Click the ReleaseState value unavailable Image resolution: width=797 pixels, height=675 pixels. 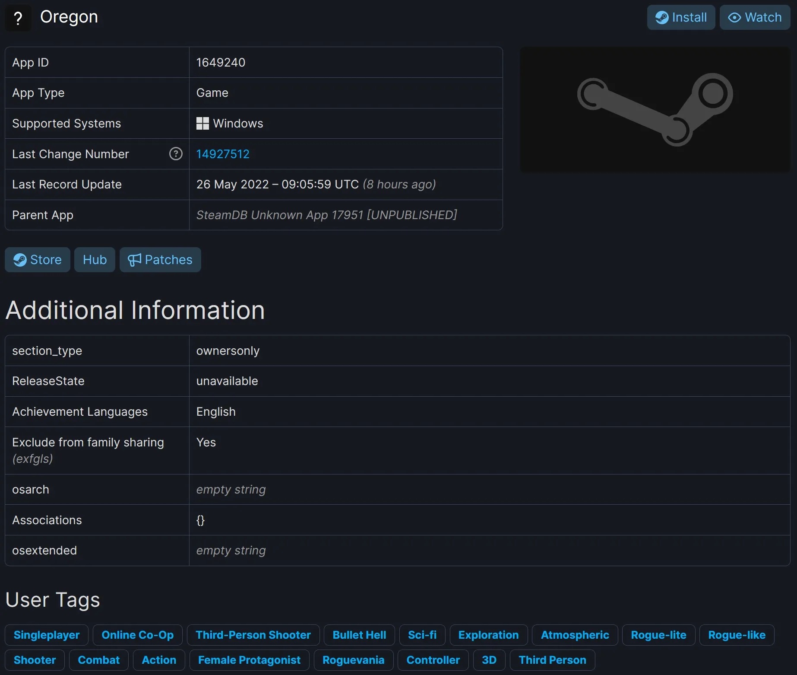pyautogui.click(x=227, y=381)
